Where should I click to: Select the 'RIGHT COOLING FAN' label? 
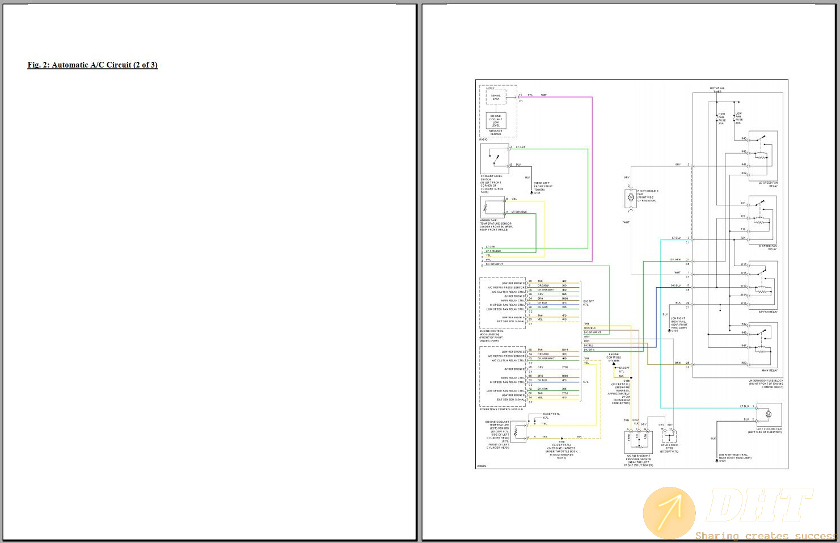648,192
